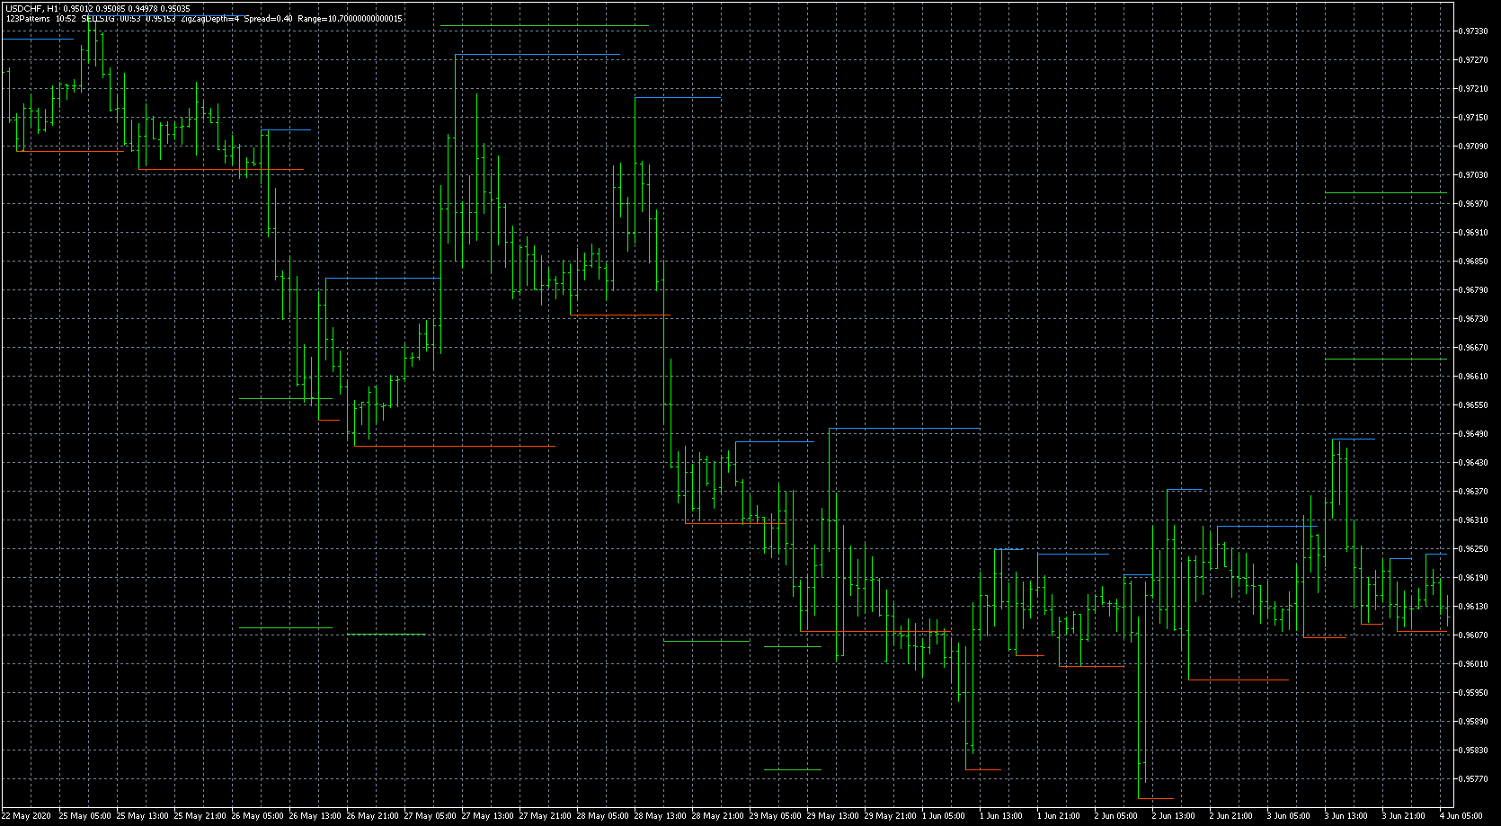This screenshot has width=1501, height=826.
Task: Click the '26 May 05:00' time axis label
Action: click(258, 816)
